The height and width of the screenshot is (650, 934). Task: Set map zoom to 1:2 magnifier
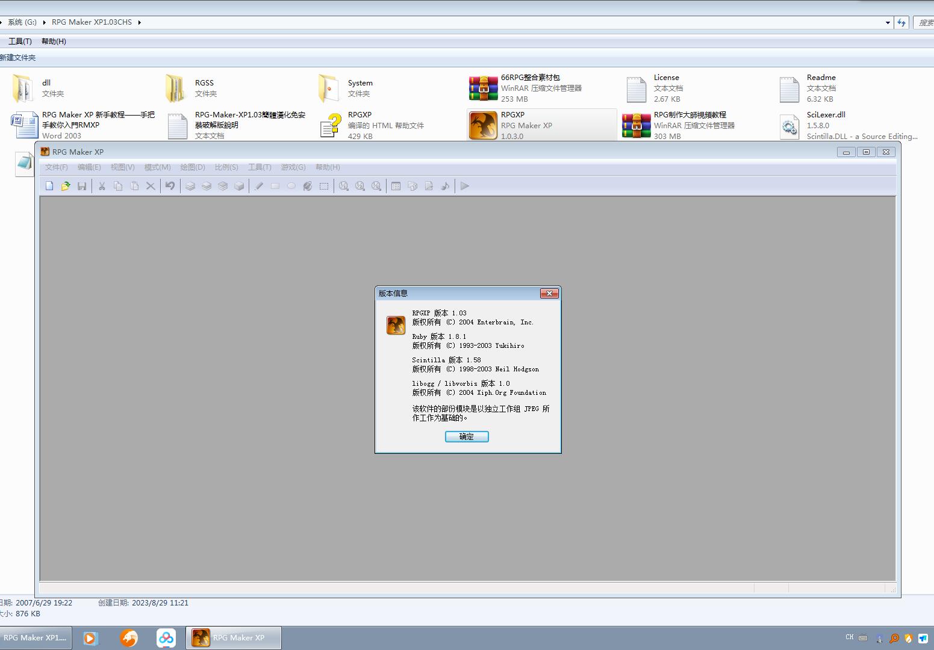click(360, 186)
